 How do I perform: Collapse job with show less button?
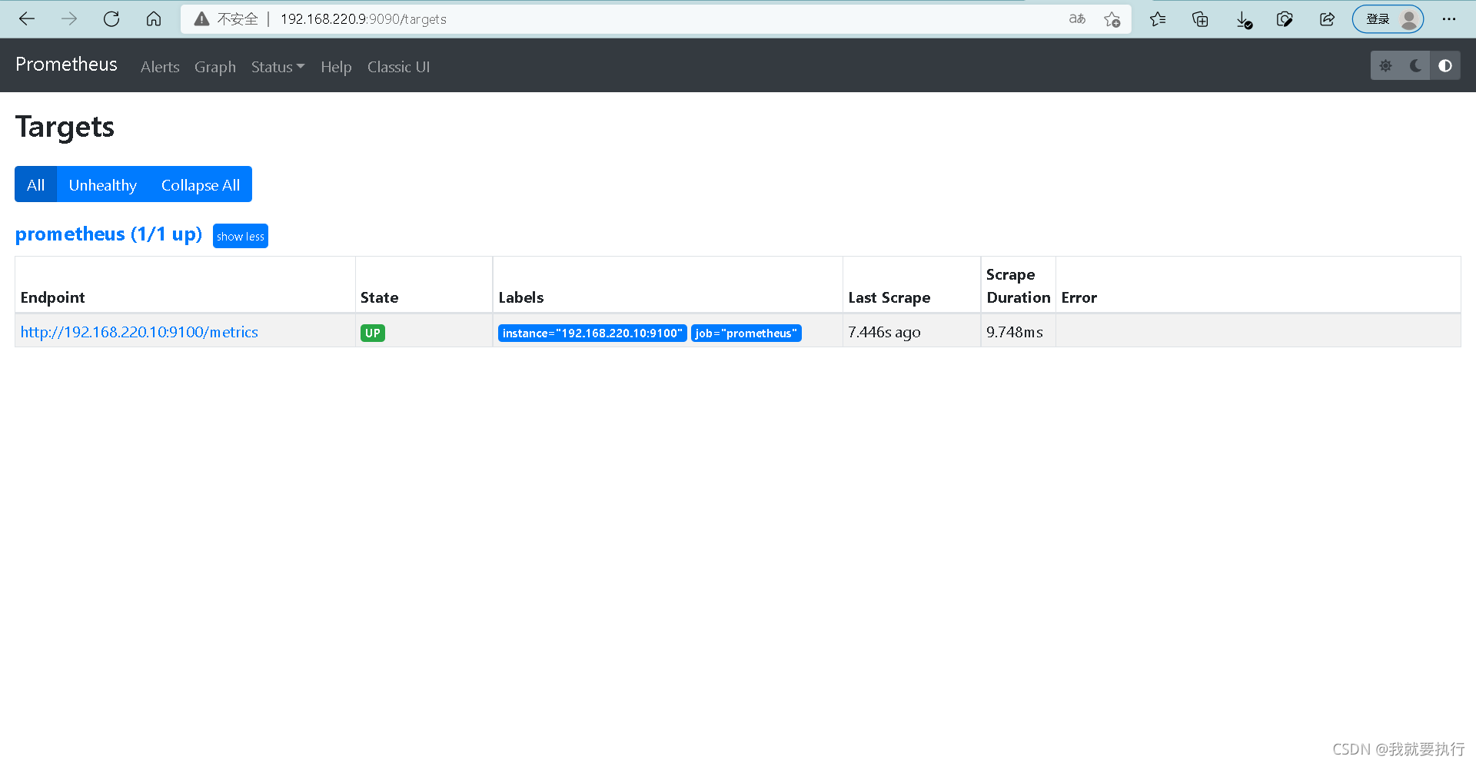point(241,236)
